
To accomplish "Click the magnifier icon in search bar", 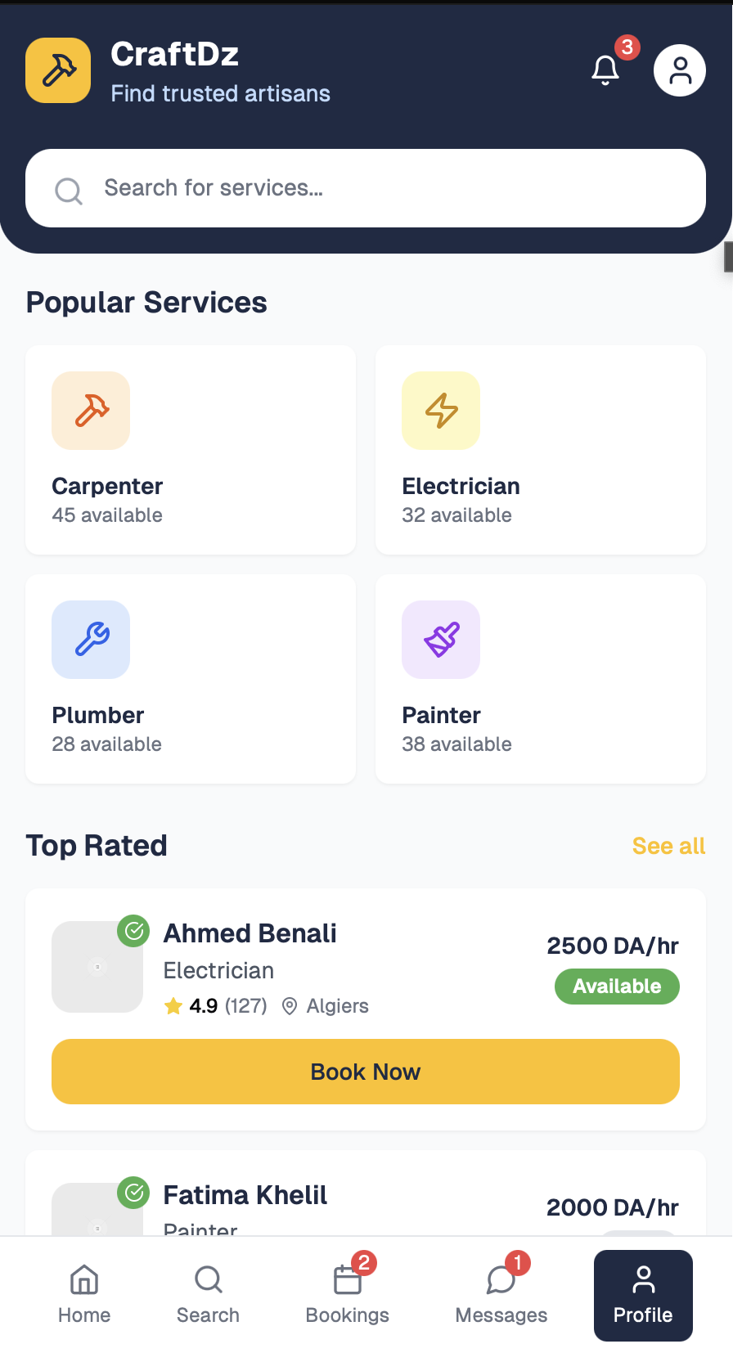I will (69, 191).
